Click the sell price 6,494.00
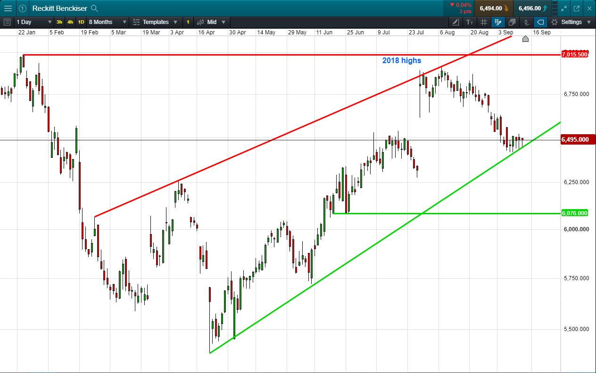596x373 pixels. (x=493, y=8)
